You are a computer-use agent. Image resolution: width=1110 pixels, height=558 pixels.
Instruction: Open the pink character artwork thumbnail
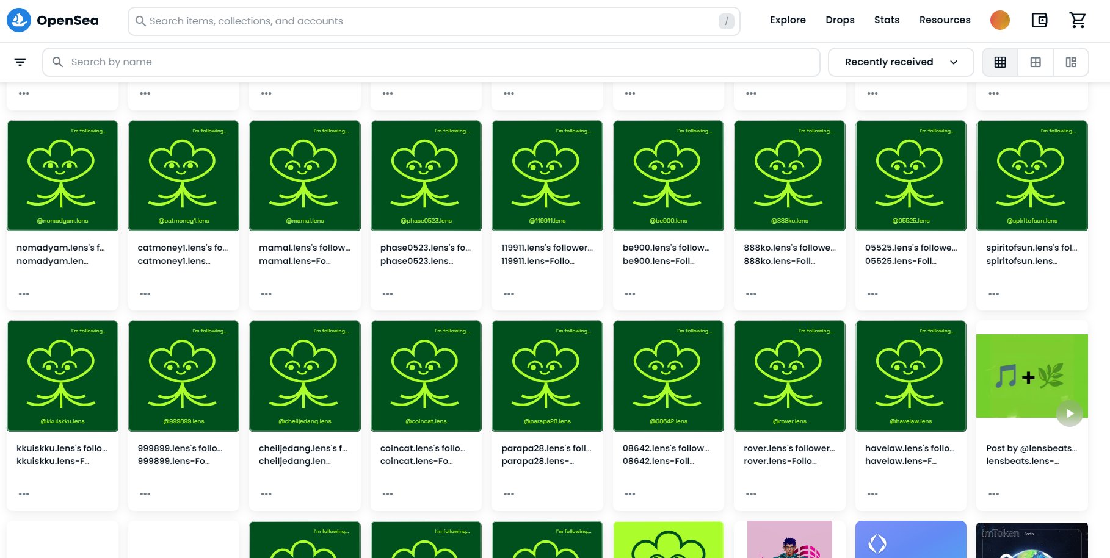click(x=789, y=540)
